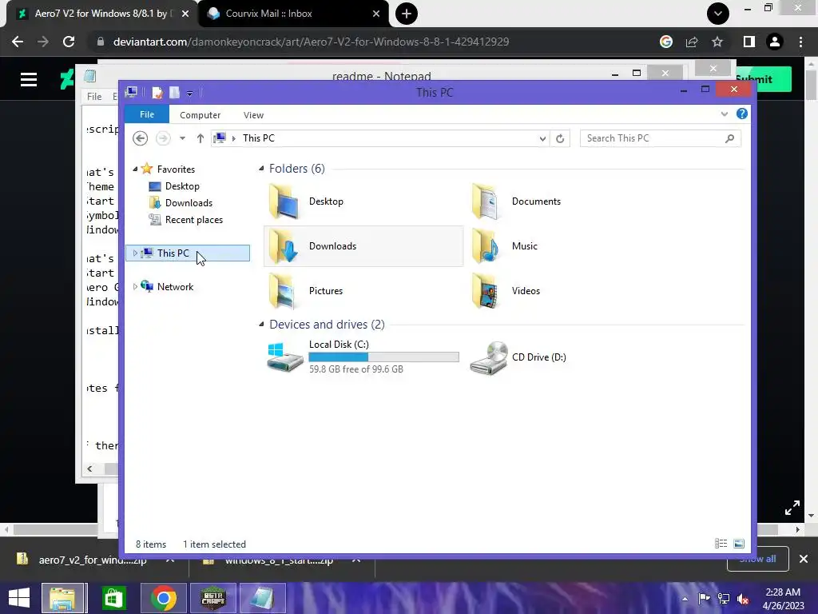Close the Chrome downloads bar
This screenshot has height=614, width=818.
(804, 559)
